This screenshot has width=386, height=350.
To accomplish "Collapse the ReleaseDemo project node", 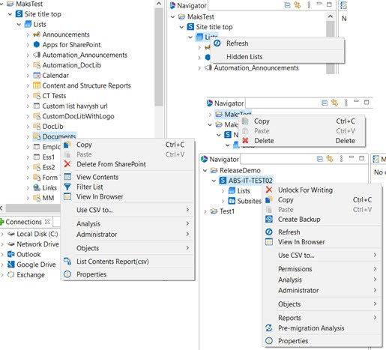I will pos(205,171).
